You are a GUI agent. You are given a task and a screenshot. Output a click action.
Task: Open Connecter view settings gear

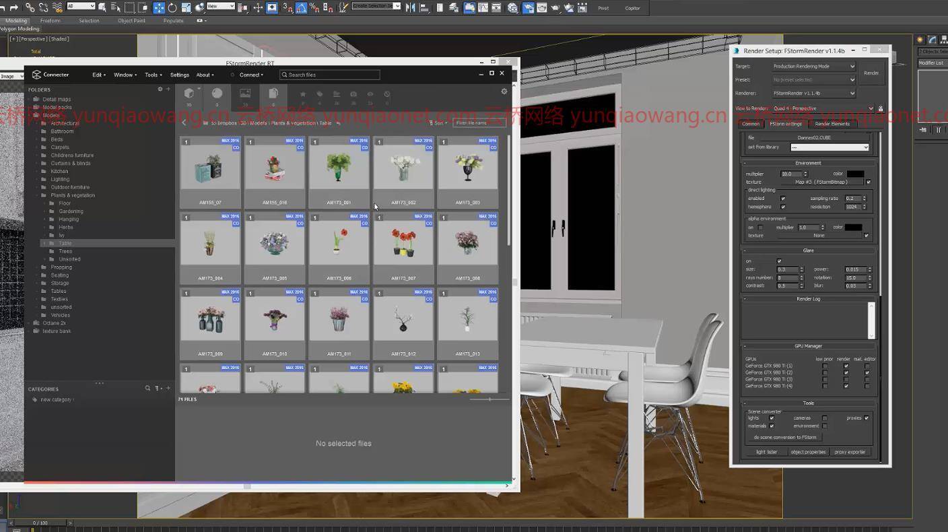tap(504, 92)
